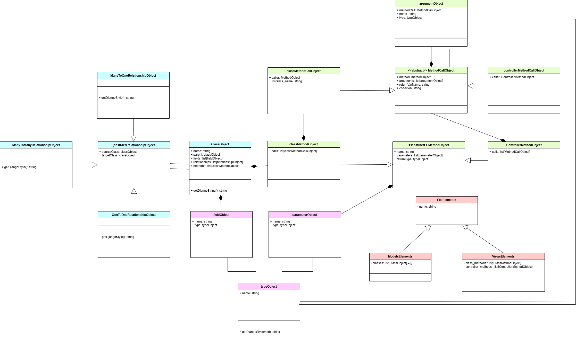The width and height of the screenshot is (576, 337).
Task: Select the classMethodObject class header
Action: pos(303,144)
